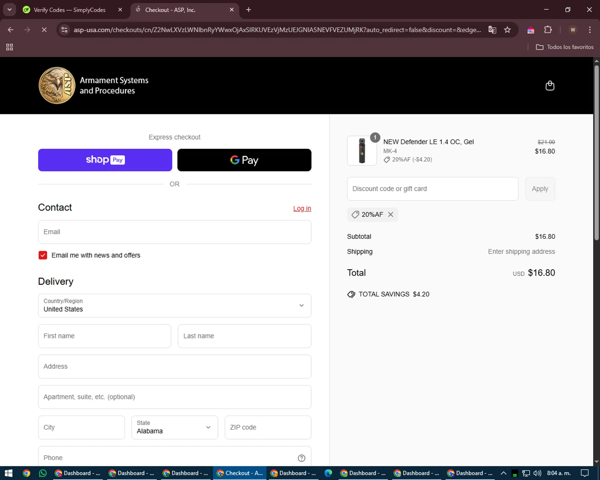Open the Google Translate page icon

pos(492,30)
